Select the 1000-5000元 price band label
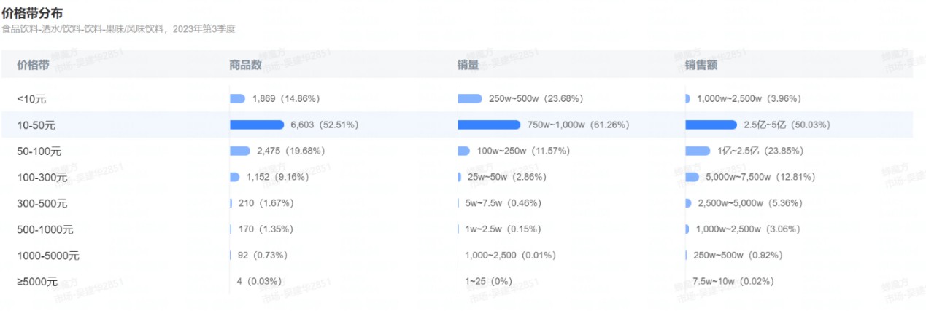 click(48, 256)
